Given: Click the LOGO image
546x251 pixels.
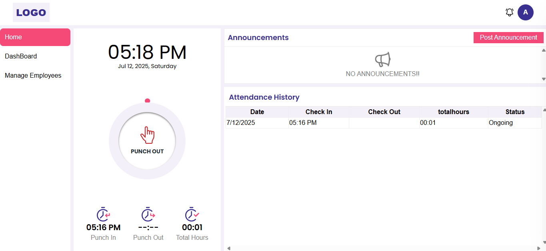Looking at the screenshot, I should click(x=31, y=12).
